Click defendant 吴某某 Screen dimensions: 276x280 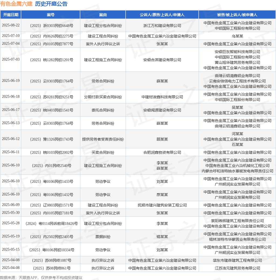tap(237, 107)
